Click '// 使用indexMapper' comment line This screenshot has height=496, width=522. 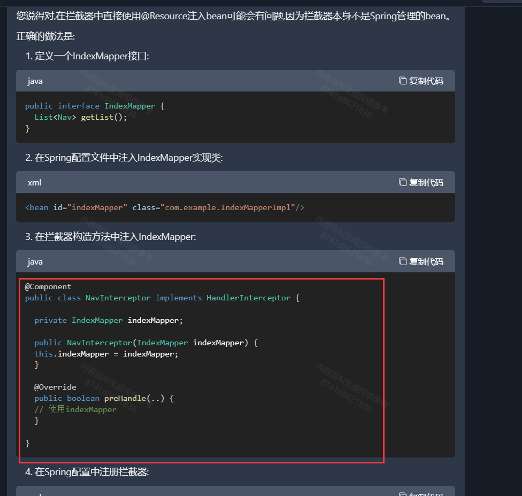(75, 409)
